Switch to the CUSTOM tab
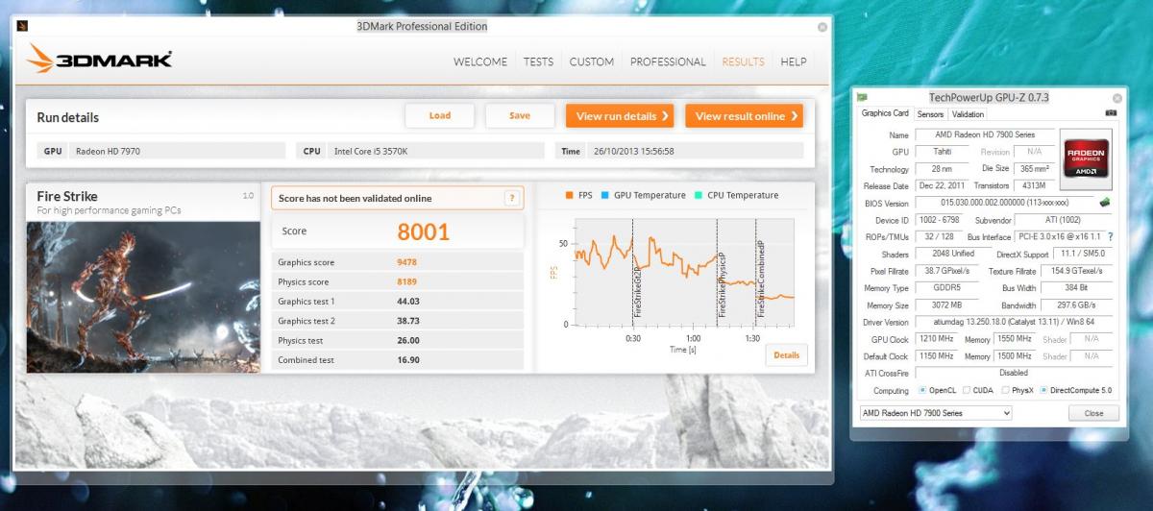The width and height of the screenshot is (1153, 511). click(x=591, y=61)
